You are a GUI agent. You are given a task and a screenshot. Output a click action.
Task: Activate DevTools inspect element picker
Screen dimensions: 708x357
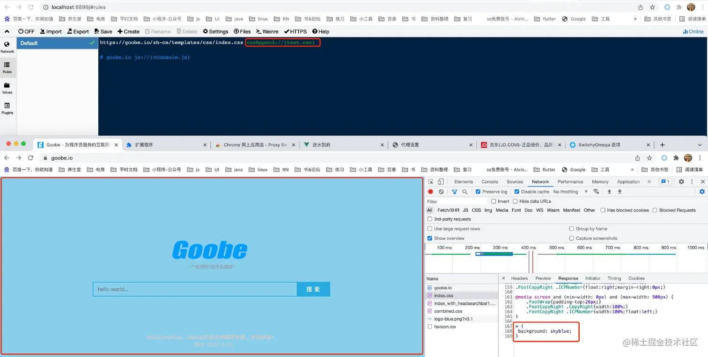[x=431, y=182]
